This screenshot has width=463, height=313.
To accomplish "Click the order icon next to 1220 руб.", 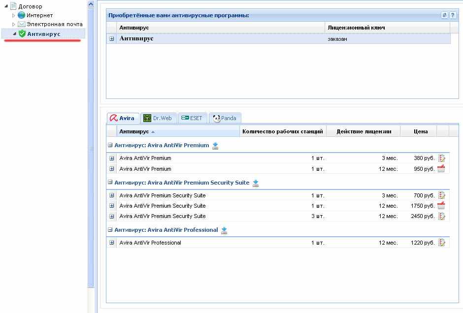I will coord(441,243).
